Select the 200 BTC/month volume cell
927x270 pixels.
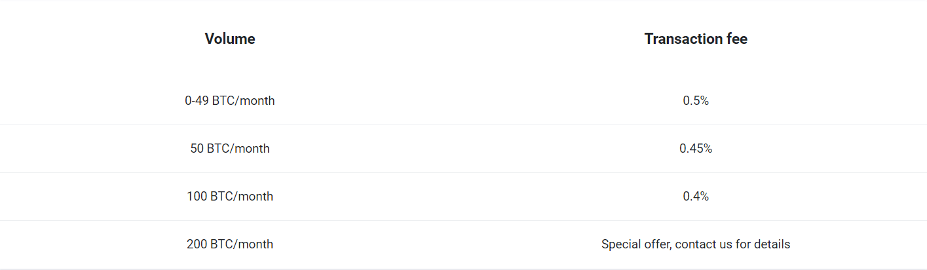pos(230,244)
